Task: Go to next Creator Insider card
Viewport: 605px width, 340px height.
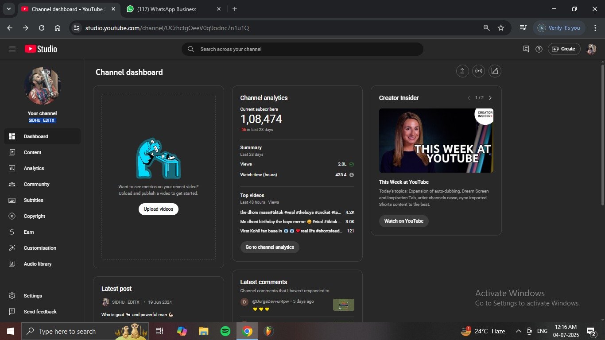Action: pyautogui.click(x=490, y=98)
